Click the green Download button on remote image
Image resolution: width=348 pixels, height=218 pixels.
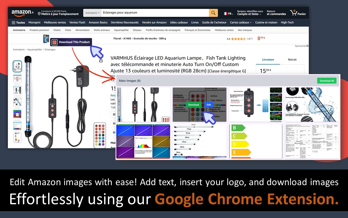(194, 105)
